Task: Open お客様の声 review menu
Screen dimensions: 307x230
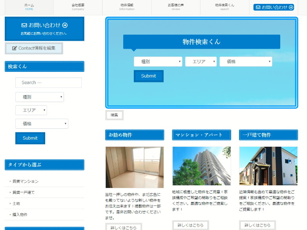Action: point(175,7)
